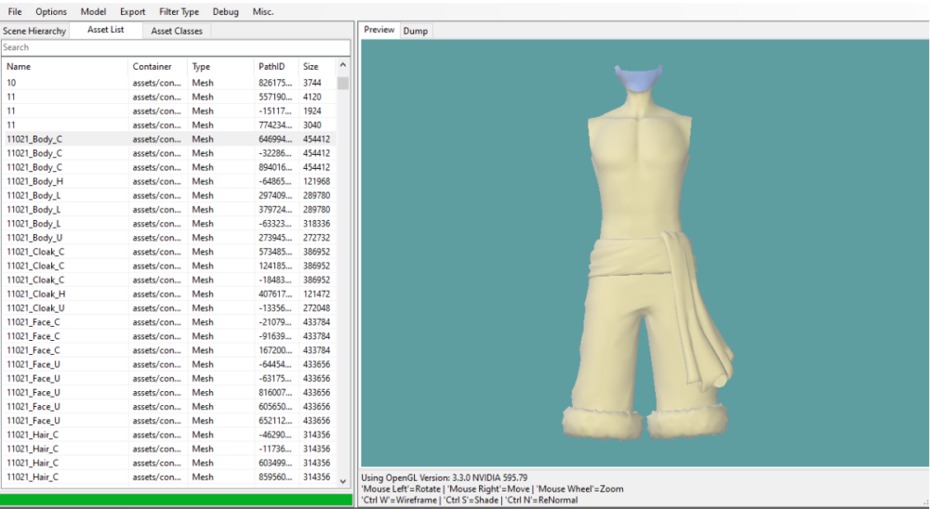The image size is (930, 509).
Task: Select the 11021_Body_U mesh row
Action: pyautogui.click(x=168, y=238)
